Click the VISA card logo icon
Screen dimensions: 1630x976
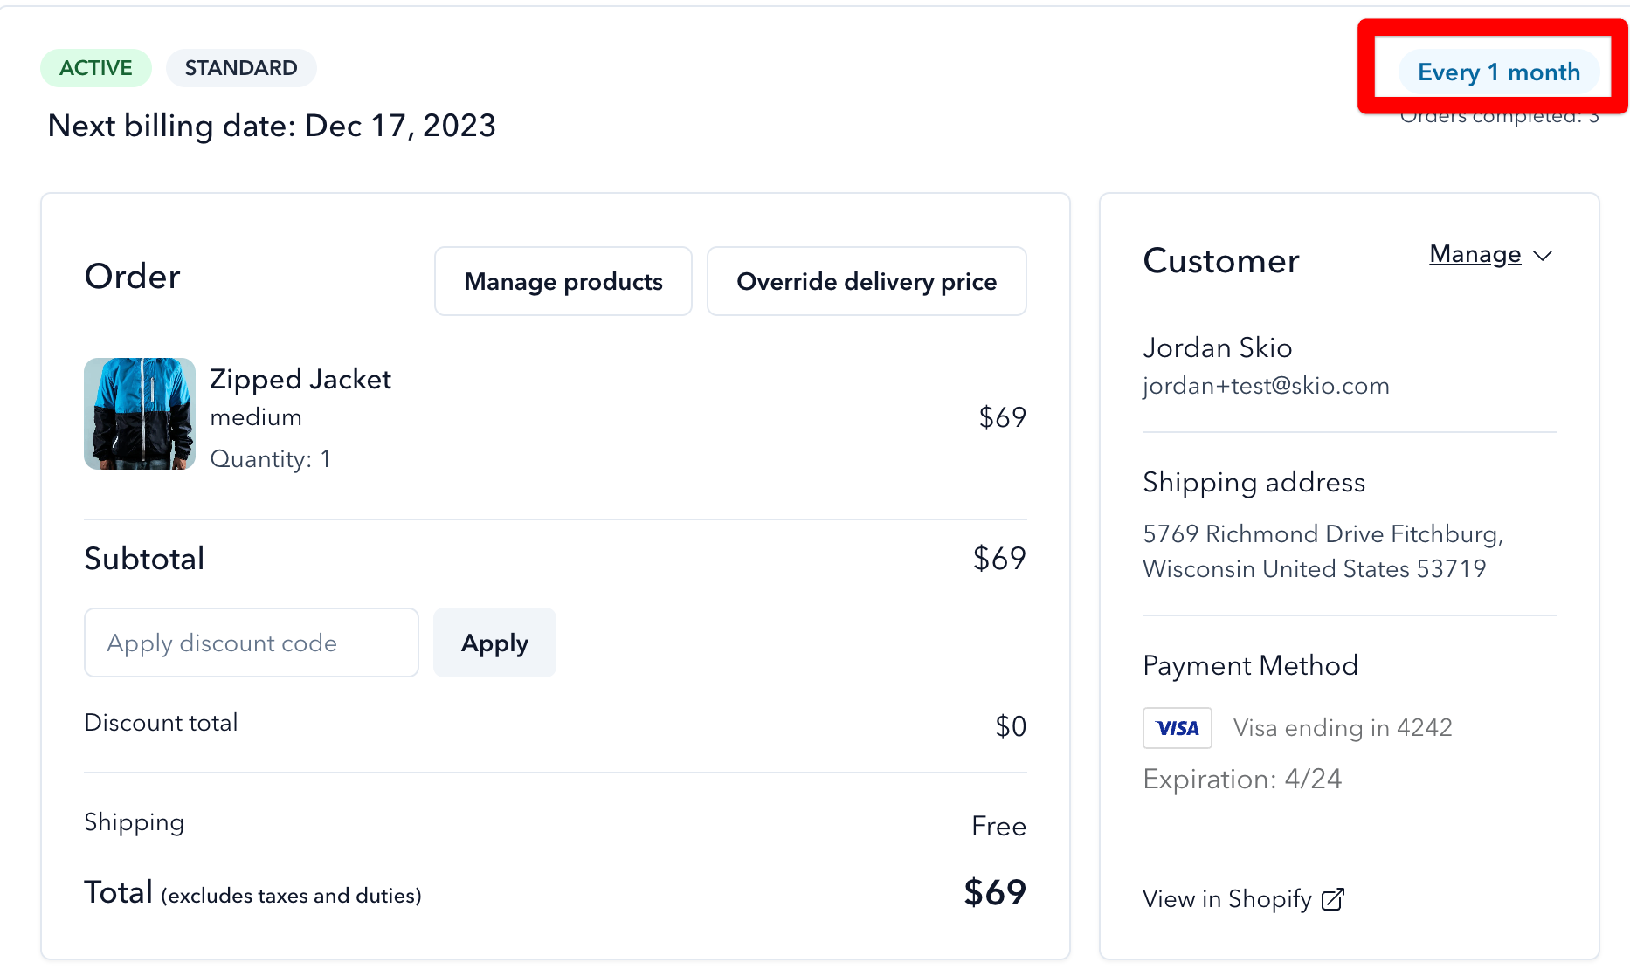point(1178,728)
